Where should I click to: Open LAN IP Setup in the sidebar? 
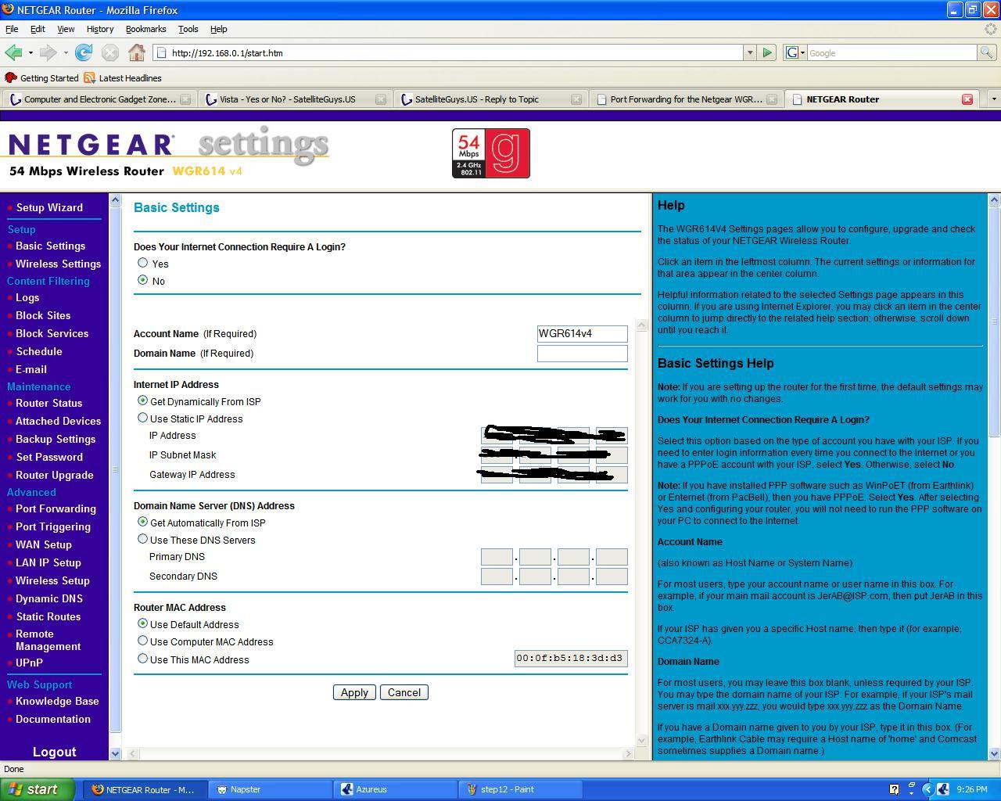click(48, 562)
